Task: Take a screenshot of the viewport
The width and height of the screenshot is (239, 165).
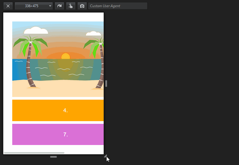Action: pos(82,6)
